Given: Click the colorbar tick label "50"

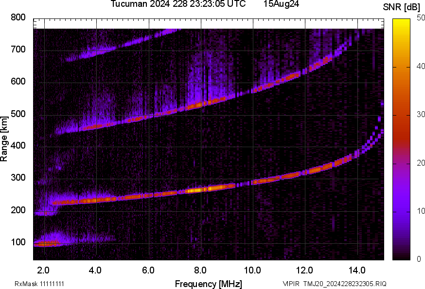Looking at the screenshot, I should click(421, 18).
